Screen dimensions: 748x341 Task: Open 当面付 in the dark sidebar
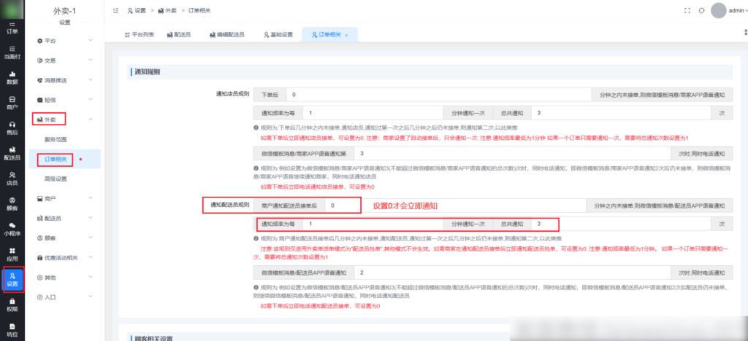click(12, 52)
